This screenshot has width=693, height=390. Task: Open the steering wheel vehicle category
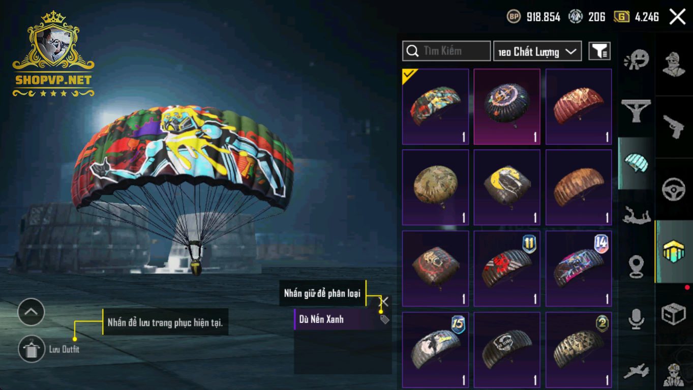point(674,189)
